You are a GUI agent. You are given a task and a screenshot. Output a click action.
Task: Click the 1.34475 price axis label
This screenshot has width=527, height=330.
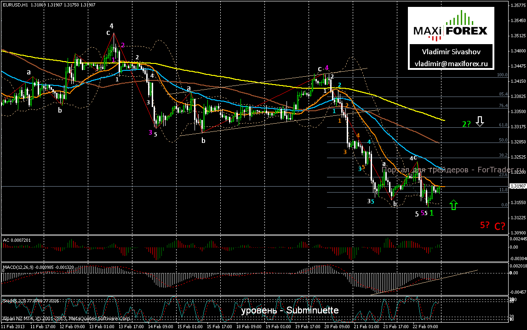tap(518, 66)
